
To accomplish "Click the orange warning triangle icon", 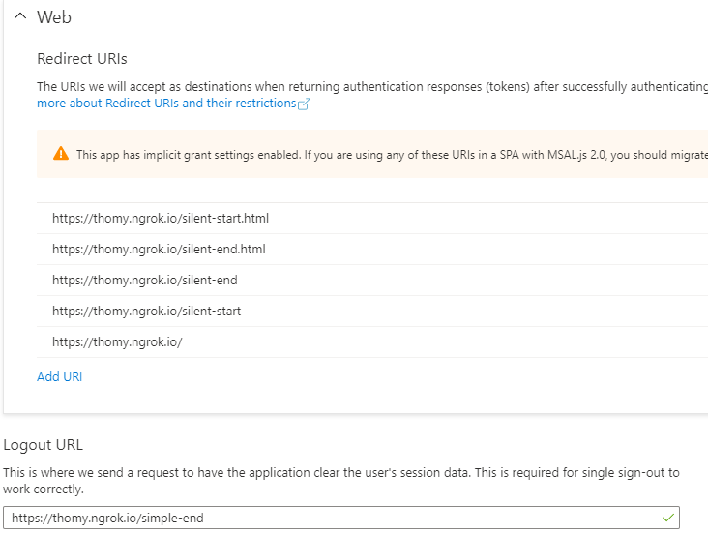I will point(61,154).
